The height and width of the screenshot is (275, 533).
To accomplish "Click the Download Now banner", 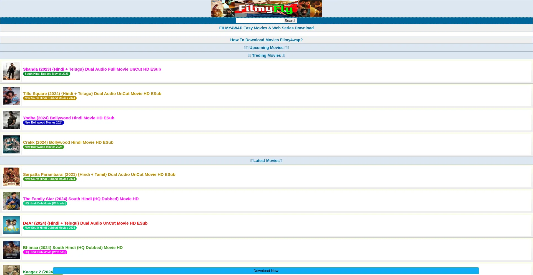I will coord(266,271).
